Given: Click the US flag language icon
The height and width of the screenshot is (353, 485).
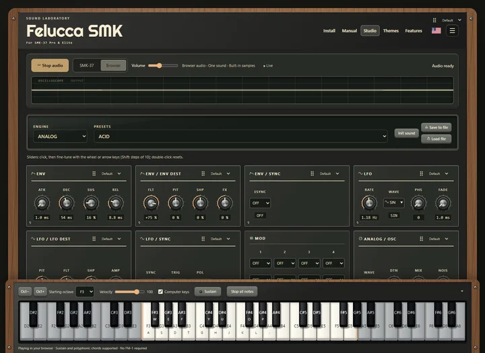Looking at the screenshot, I should point(436,30).
